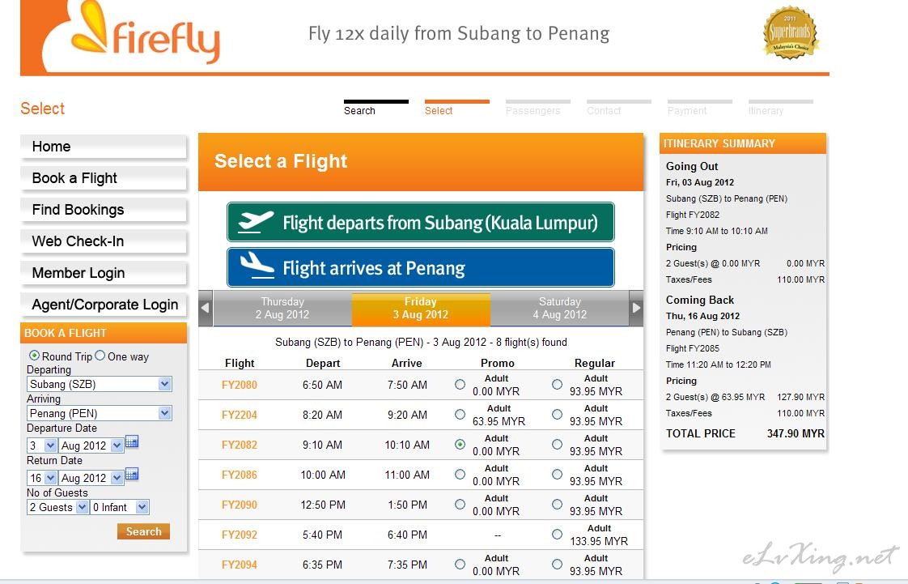Viewport: 908px width, 584px height.
Task: Open the Agent/Corporate Login menu item
Action: [104, 305]
